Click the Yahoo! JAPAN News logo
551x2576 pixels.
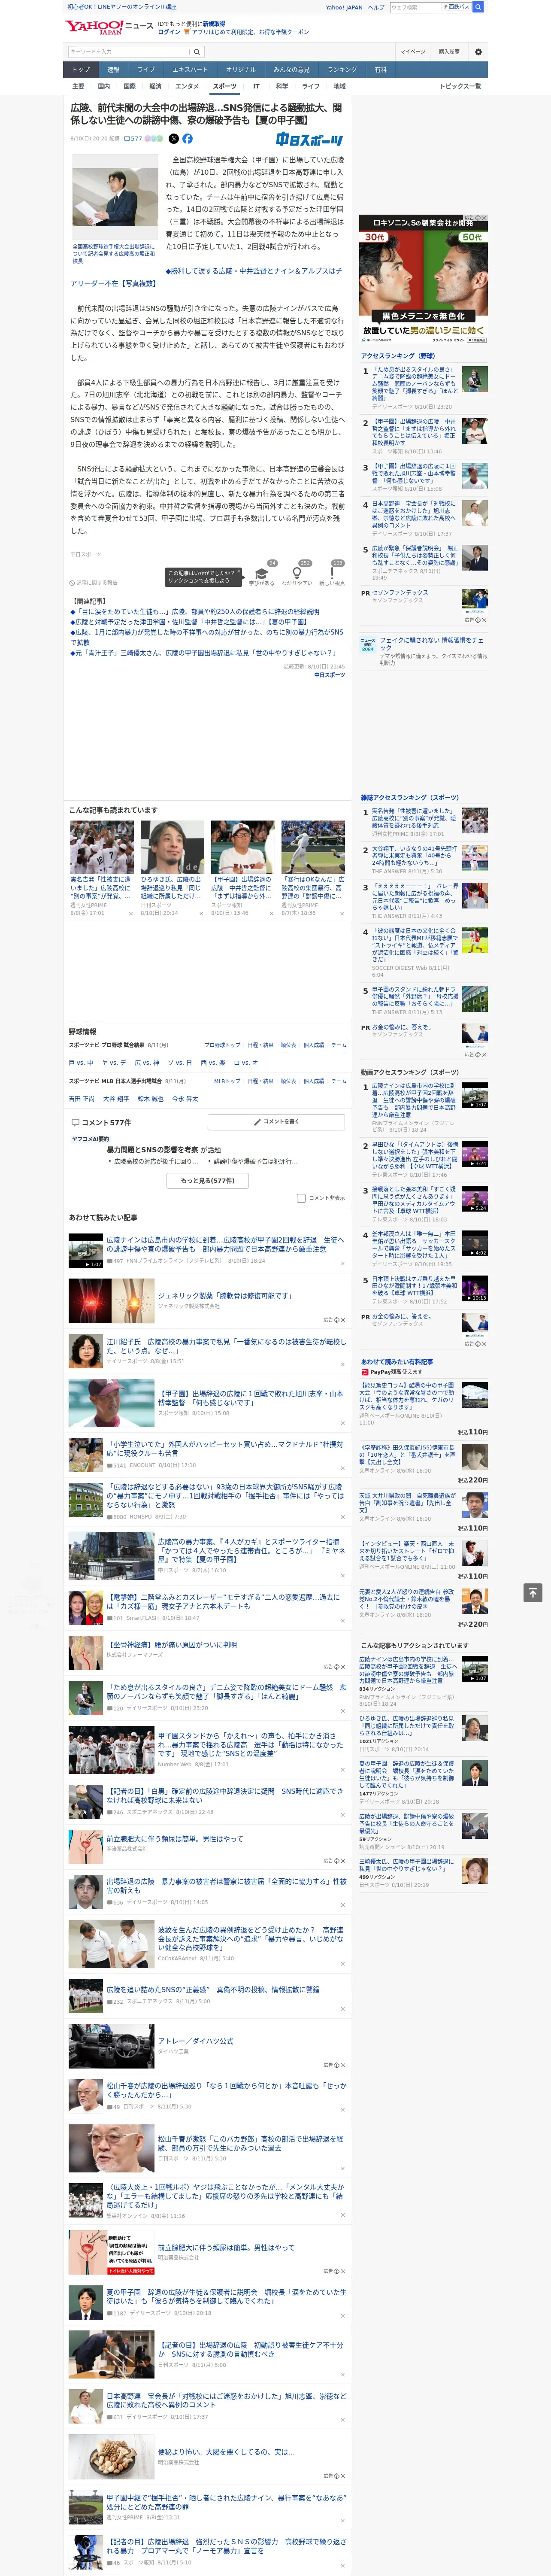click(109, 27)
